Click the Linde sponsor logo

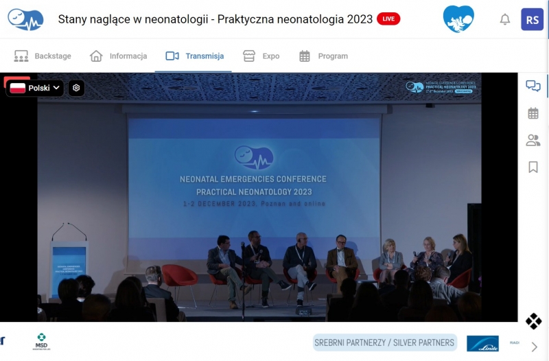click(x=482, y=343)
